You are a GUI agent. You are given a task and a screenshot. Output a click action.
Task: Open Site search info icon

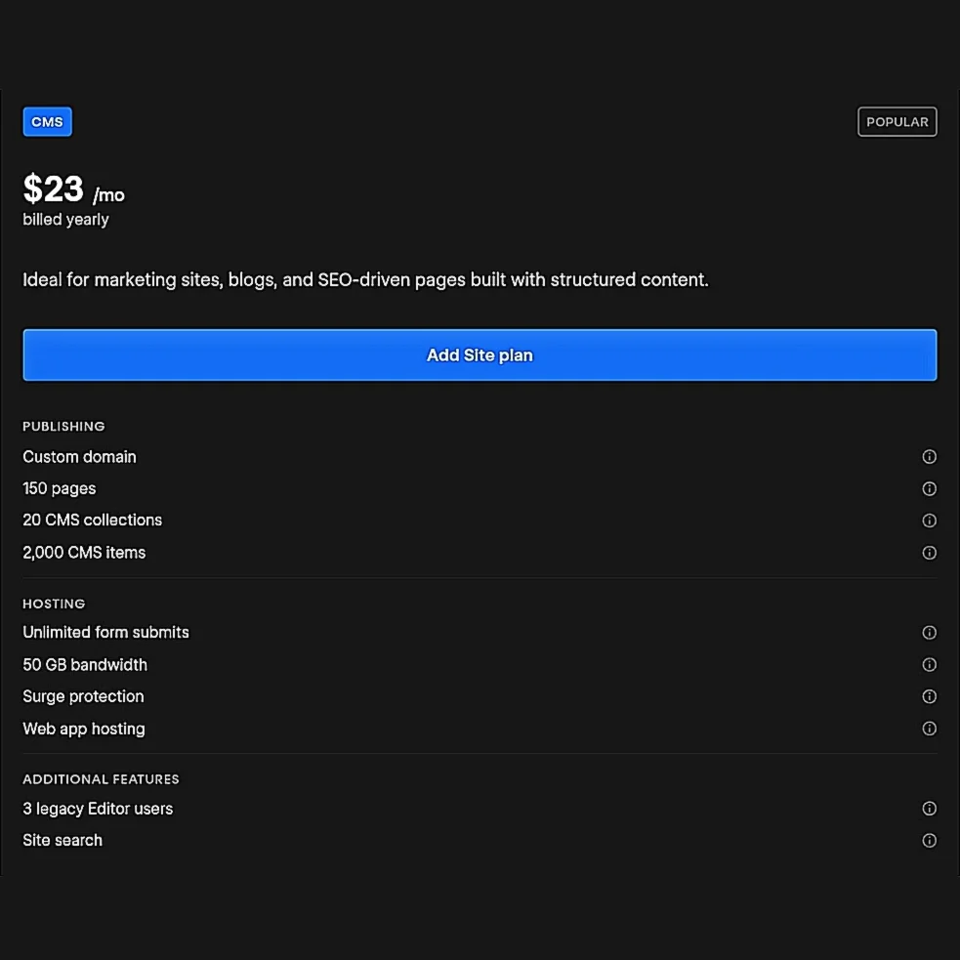(x=929, y=841)
